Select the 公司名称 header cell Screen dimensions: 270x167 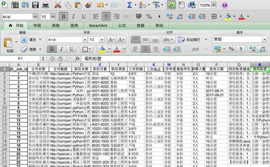(38, 69)
